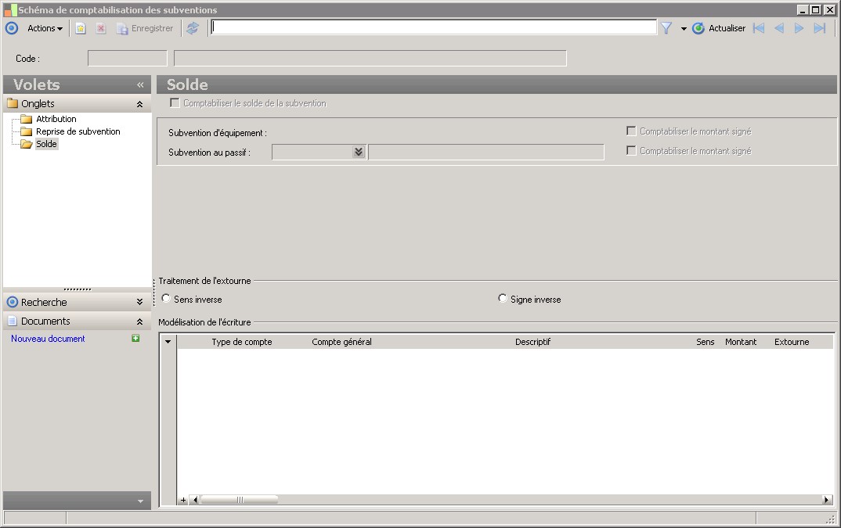
Task: Click the Actualiser button
Action: coord(719,28)
